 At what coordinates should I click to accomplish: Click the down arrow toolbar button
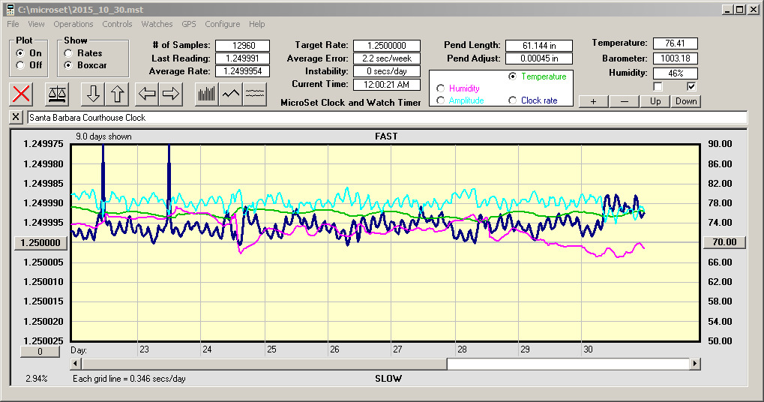pos(93,94)
